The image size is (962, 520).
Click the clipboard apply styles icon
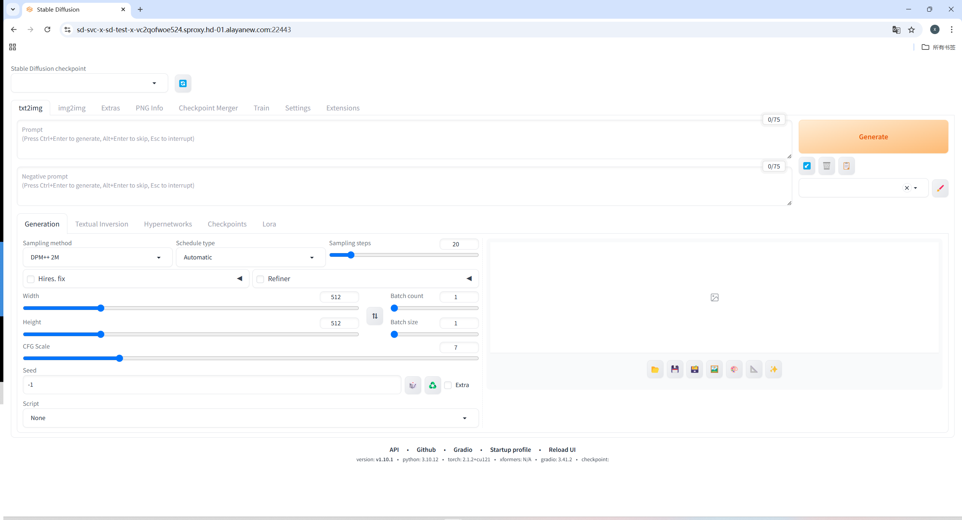846,166
